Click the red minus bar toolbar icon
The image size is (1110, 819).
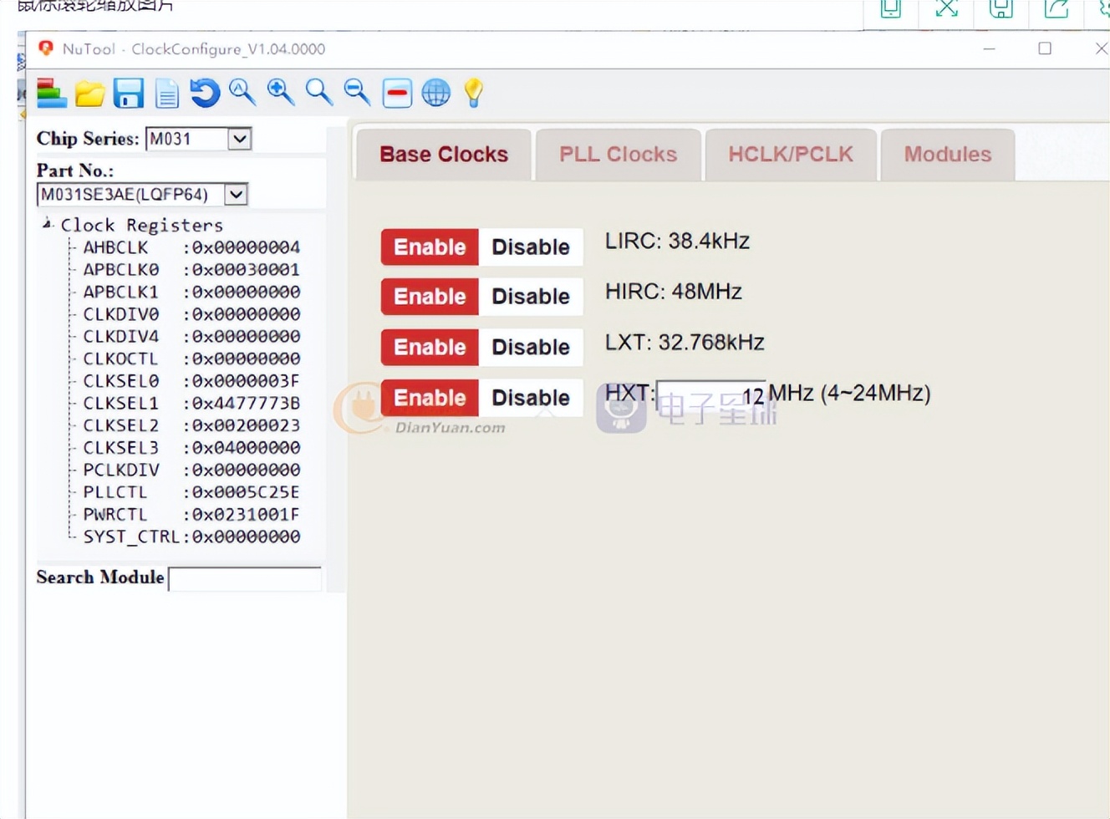tap(397, 93)
